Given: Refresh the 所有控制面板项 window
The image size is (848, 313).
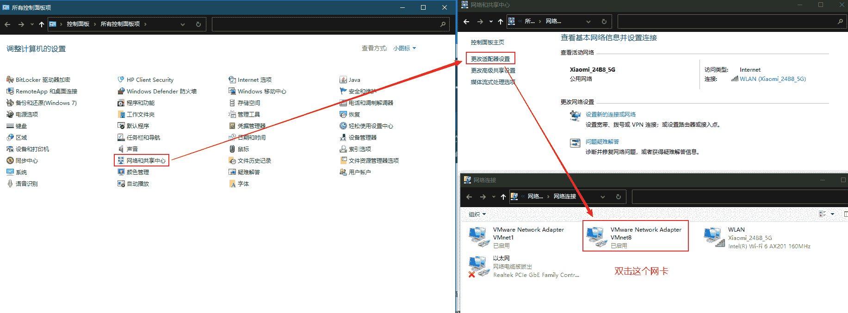Looking at the screenshot, I should click(198, 24).
